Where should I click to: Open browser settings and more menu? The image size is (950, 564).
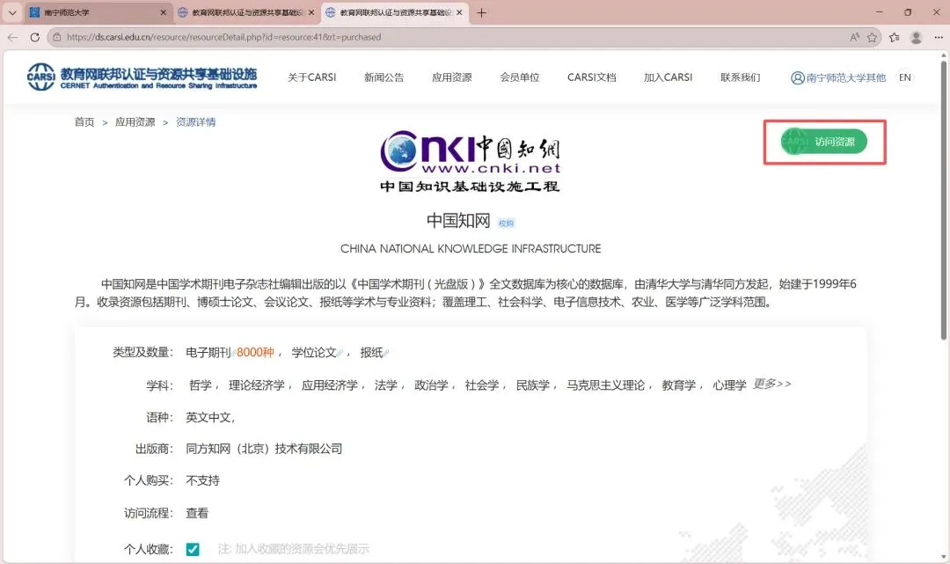[939, 38]
